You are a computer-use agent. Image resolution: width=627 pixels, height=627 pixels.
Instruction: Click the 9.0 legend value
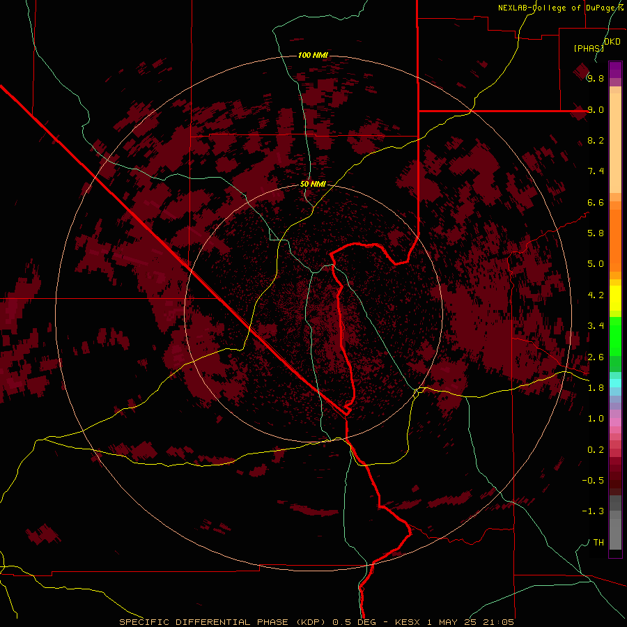pyautogui.click(x=596, y=109)
